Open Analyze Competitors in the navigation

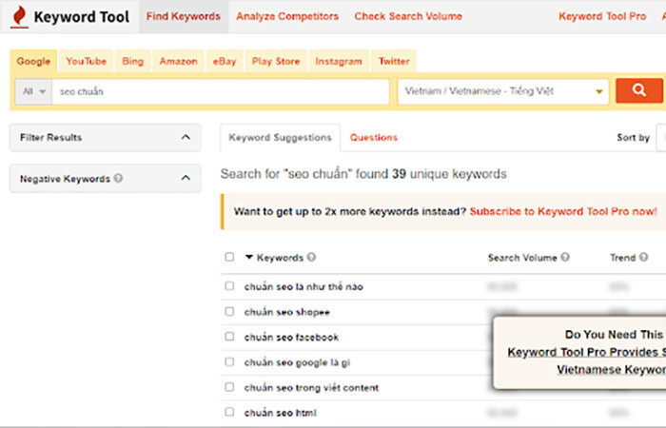pos(287,16)
